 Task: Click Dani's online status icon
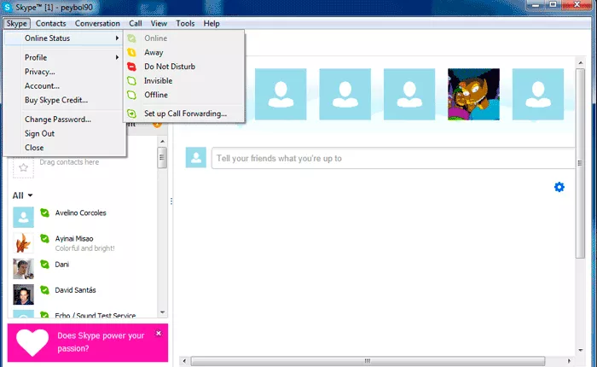tap(45, 264)
